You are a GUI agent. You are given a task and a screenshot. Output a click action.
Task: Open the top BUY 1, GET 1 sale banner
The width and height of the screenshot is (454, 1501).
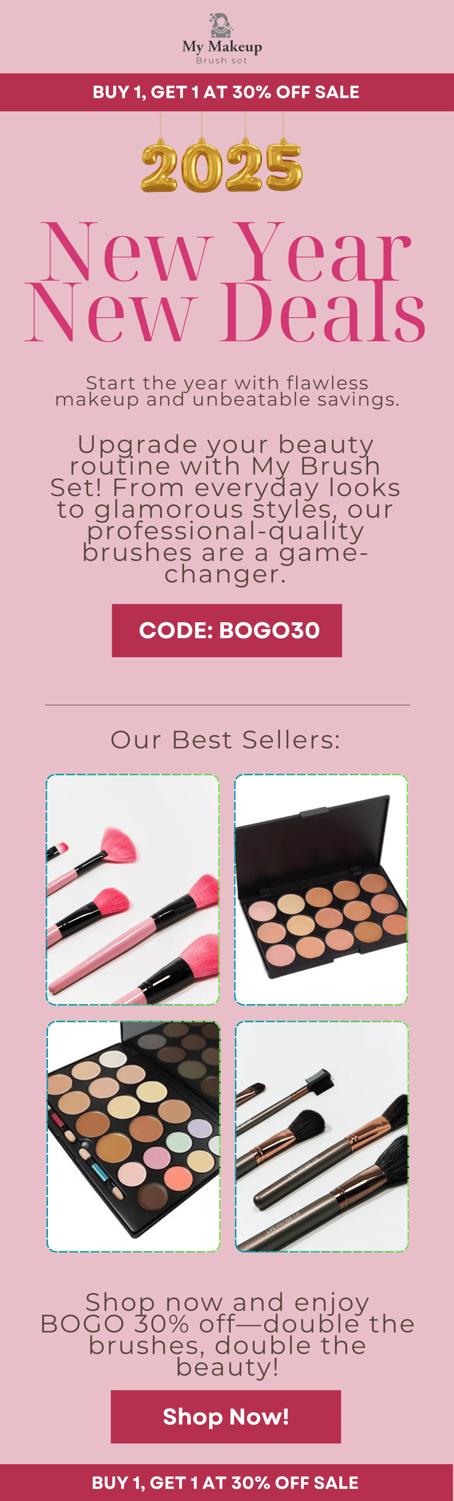click(x=227, y=92)
